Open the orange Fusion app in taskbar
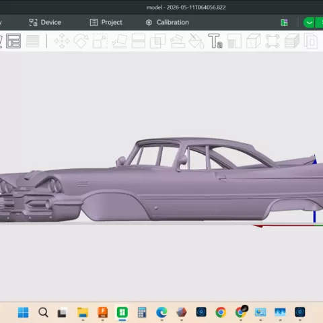Viewport: 323px width, 323px height. [x=102, y=312]
